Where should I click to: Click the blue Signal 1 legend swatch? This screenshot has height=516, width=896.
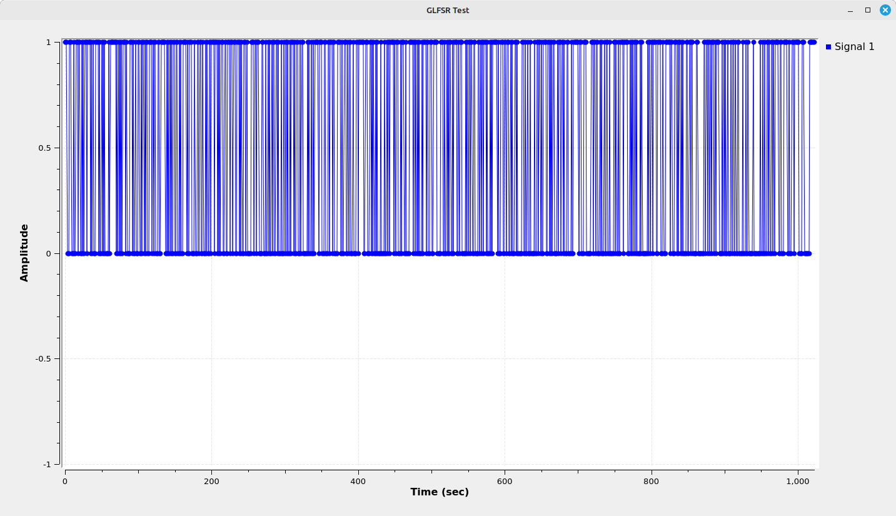[x=828, y=47]
